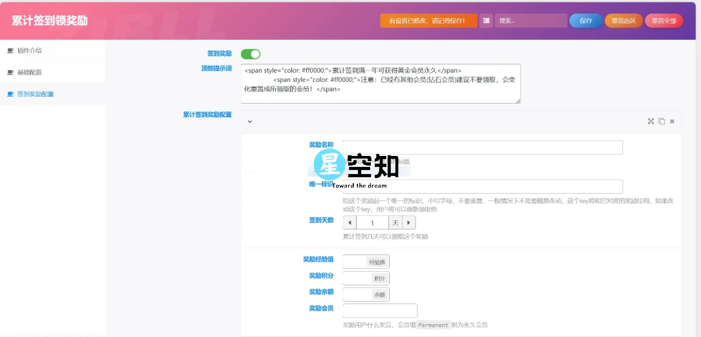Click the 奖励余额 input field

(357, 294)
